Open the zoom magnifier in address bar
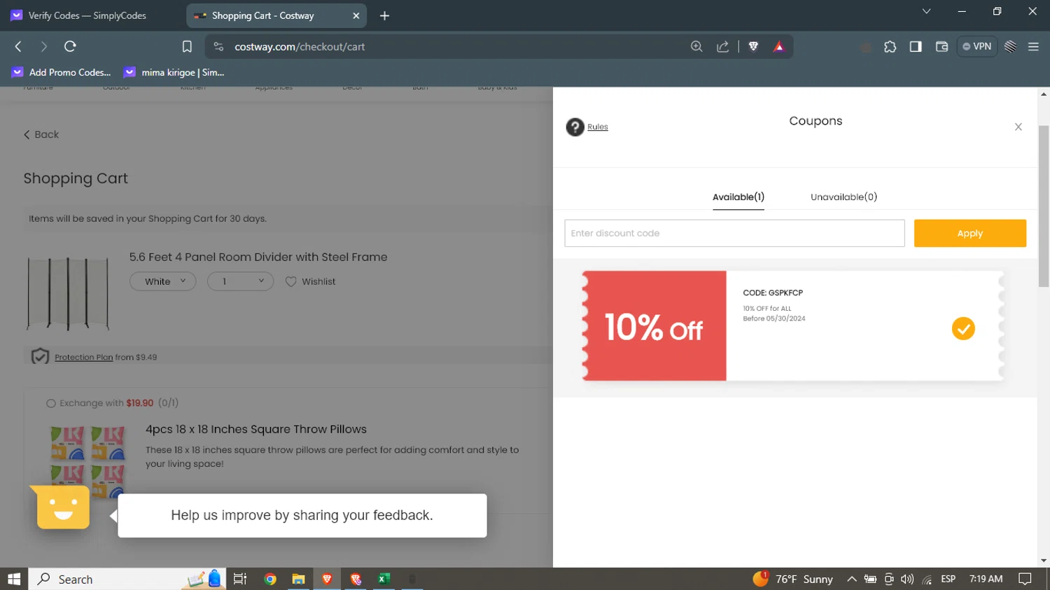This screenshot has width=1050, height=590. pos(696,46)
